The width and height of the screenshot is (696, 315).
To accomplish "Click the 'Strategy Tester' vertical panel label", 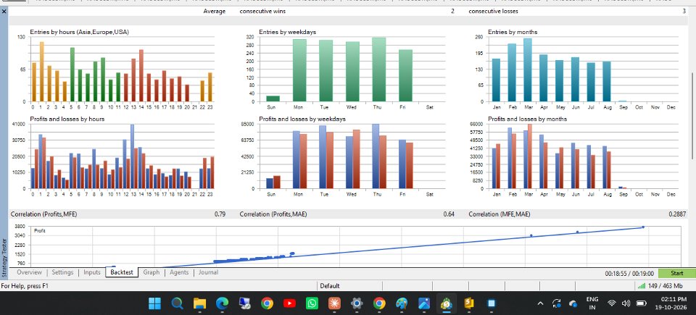I will tap(4, 257).
